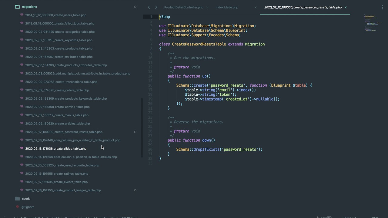Select the create_password_resets_table.php tab
388x218 pixels.
[303, 7]
